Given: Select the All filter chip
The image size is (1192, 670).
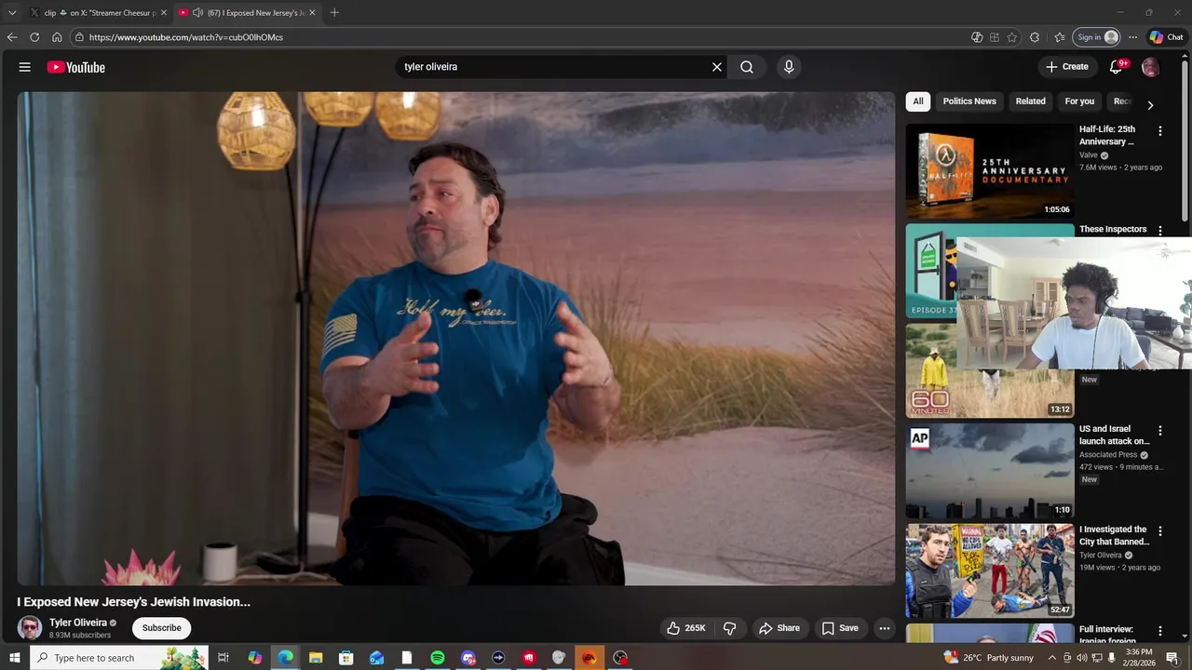Looking at the screenshot, I should pos(918,101).
